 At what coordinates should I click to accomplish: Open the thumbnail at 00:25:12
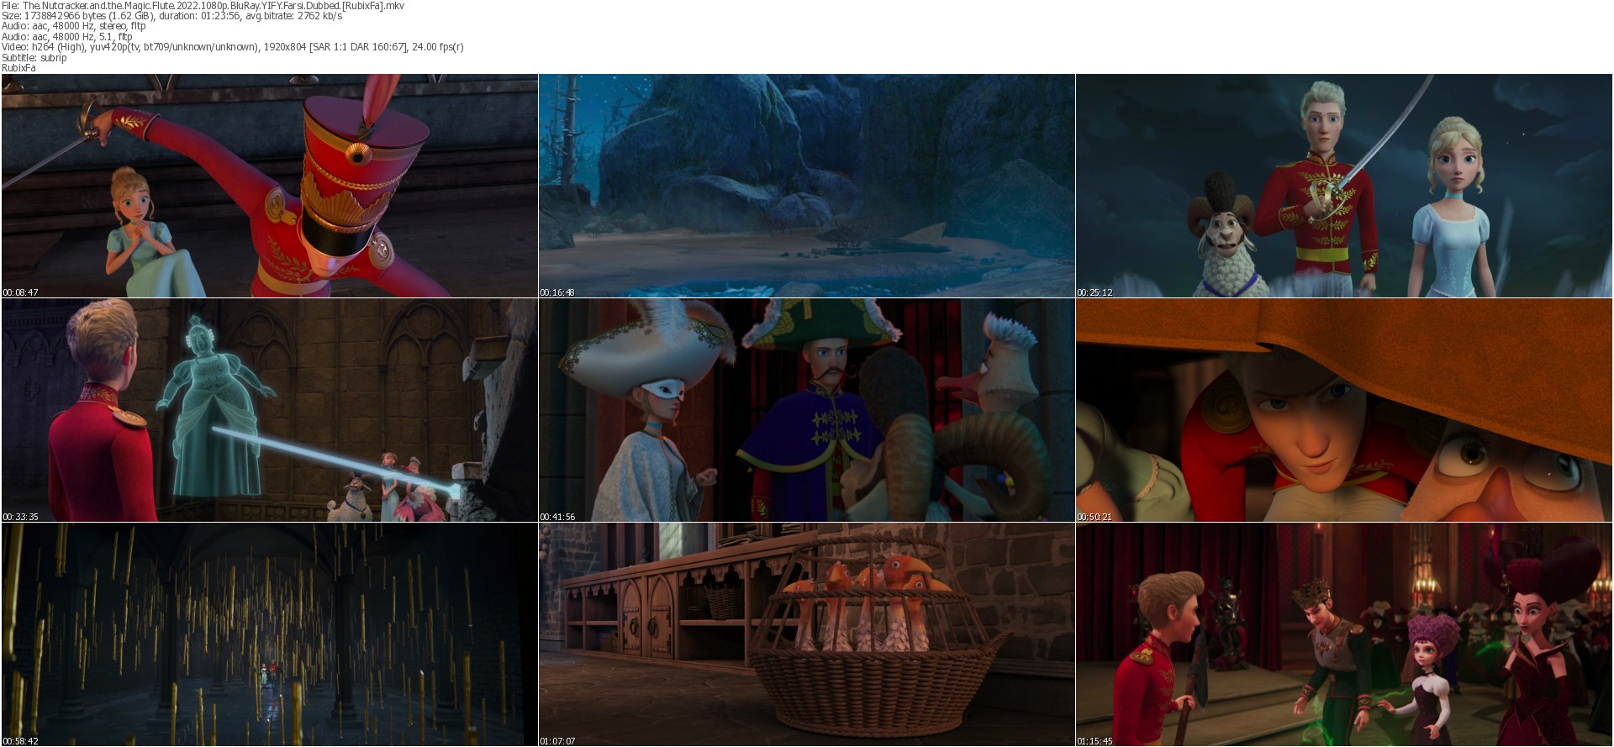[x=1344, y=186]
